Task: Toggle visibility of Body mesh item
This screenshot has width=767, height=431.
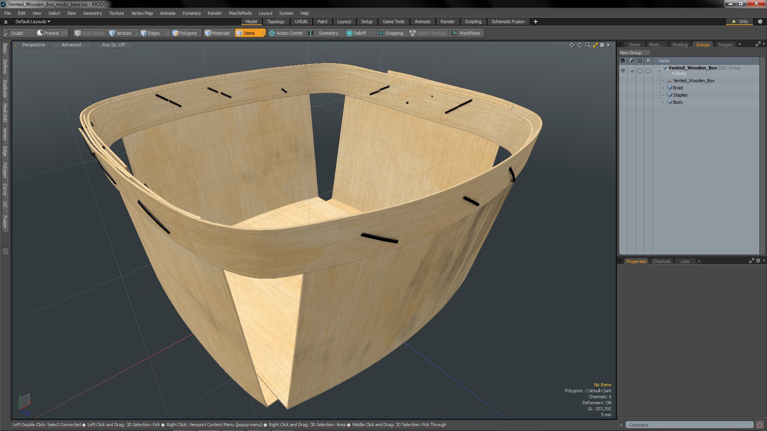Action: [623, 102]
